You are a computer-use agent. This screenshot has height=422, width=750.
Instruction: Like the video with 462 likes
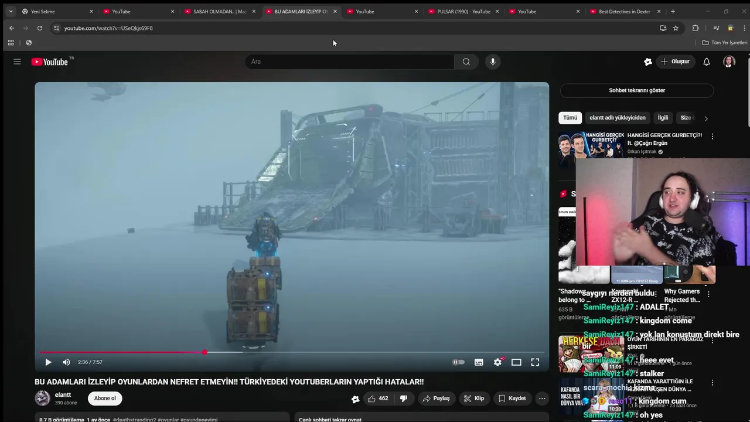pos(377,399)
